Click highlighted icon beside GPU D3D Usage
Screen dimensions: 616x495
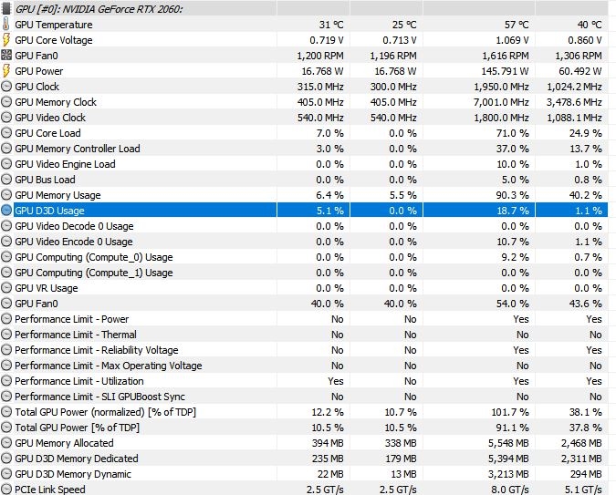pos(6,211)
